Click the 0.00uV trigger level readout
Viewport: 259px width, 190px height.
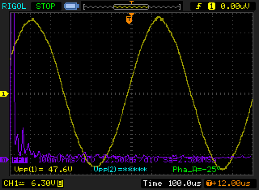pyautogui.click(x=234, y=6)
